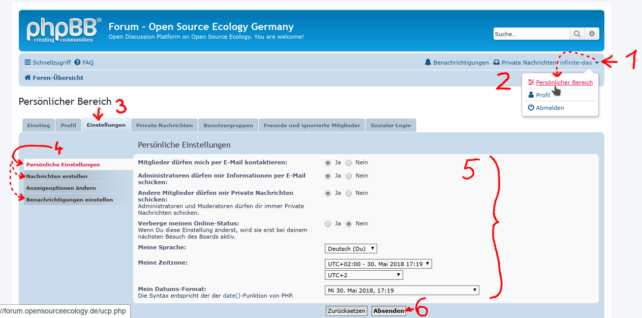Open the Private Nachrichten tab

coord(164,125)
